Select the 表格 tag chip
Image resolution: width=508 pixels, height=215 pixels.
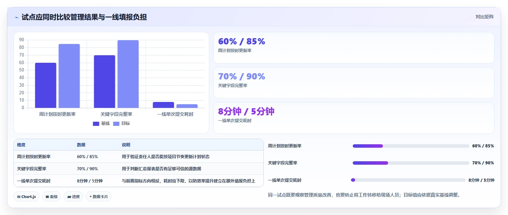point(51,197)
